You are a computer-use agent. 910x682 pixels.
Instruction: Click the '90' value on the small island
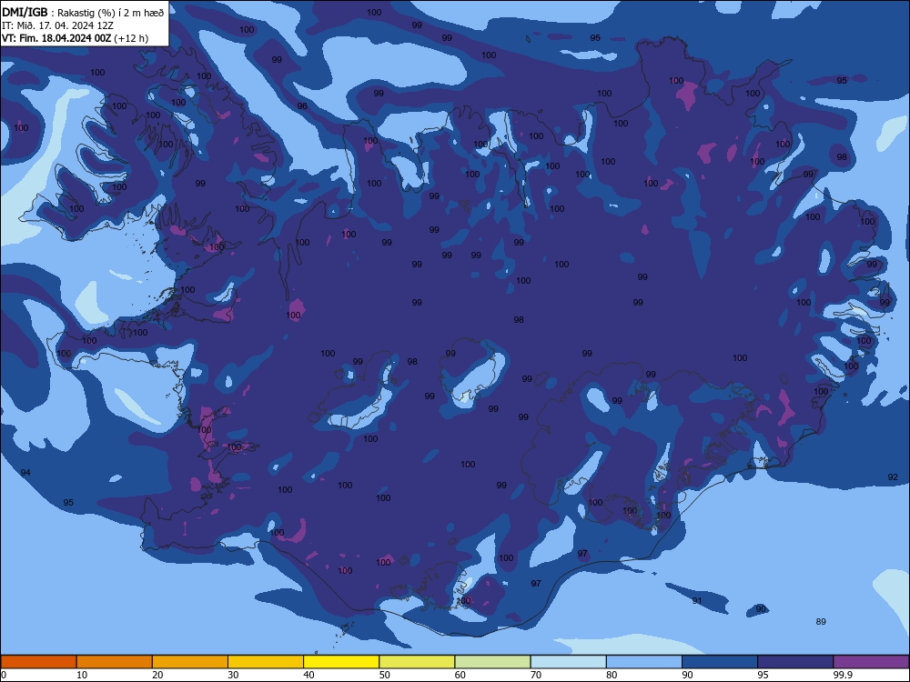(x=761, y=609)
